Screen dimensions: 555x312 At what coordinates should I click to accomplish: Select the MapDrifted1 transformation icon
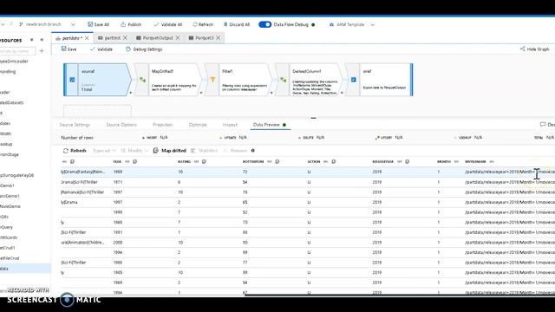[142, 80]
